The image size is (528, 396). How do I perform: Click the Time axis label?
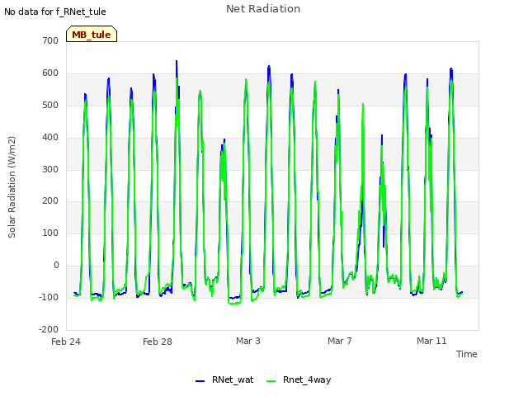[x=466, y=354]
